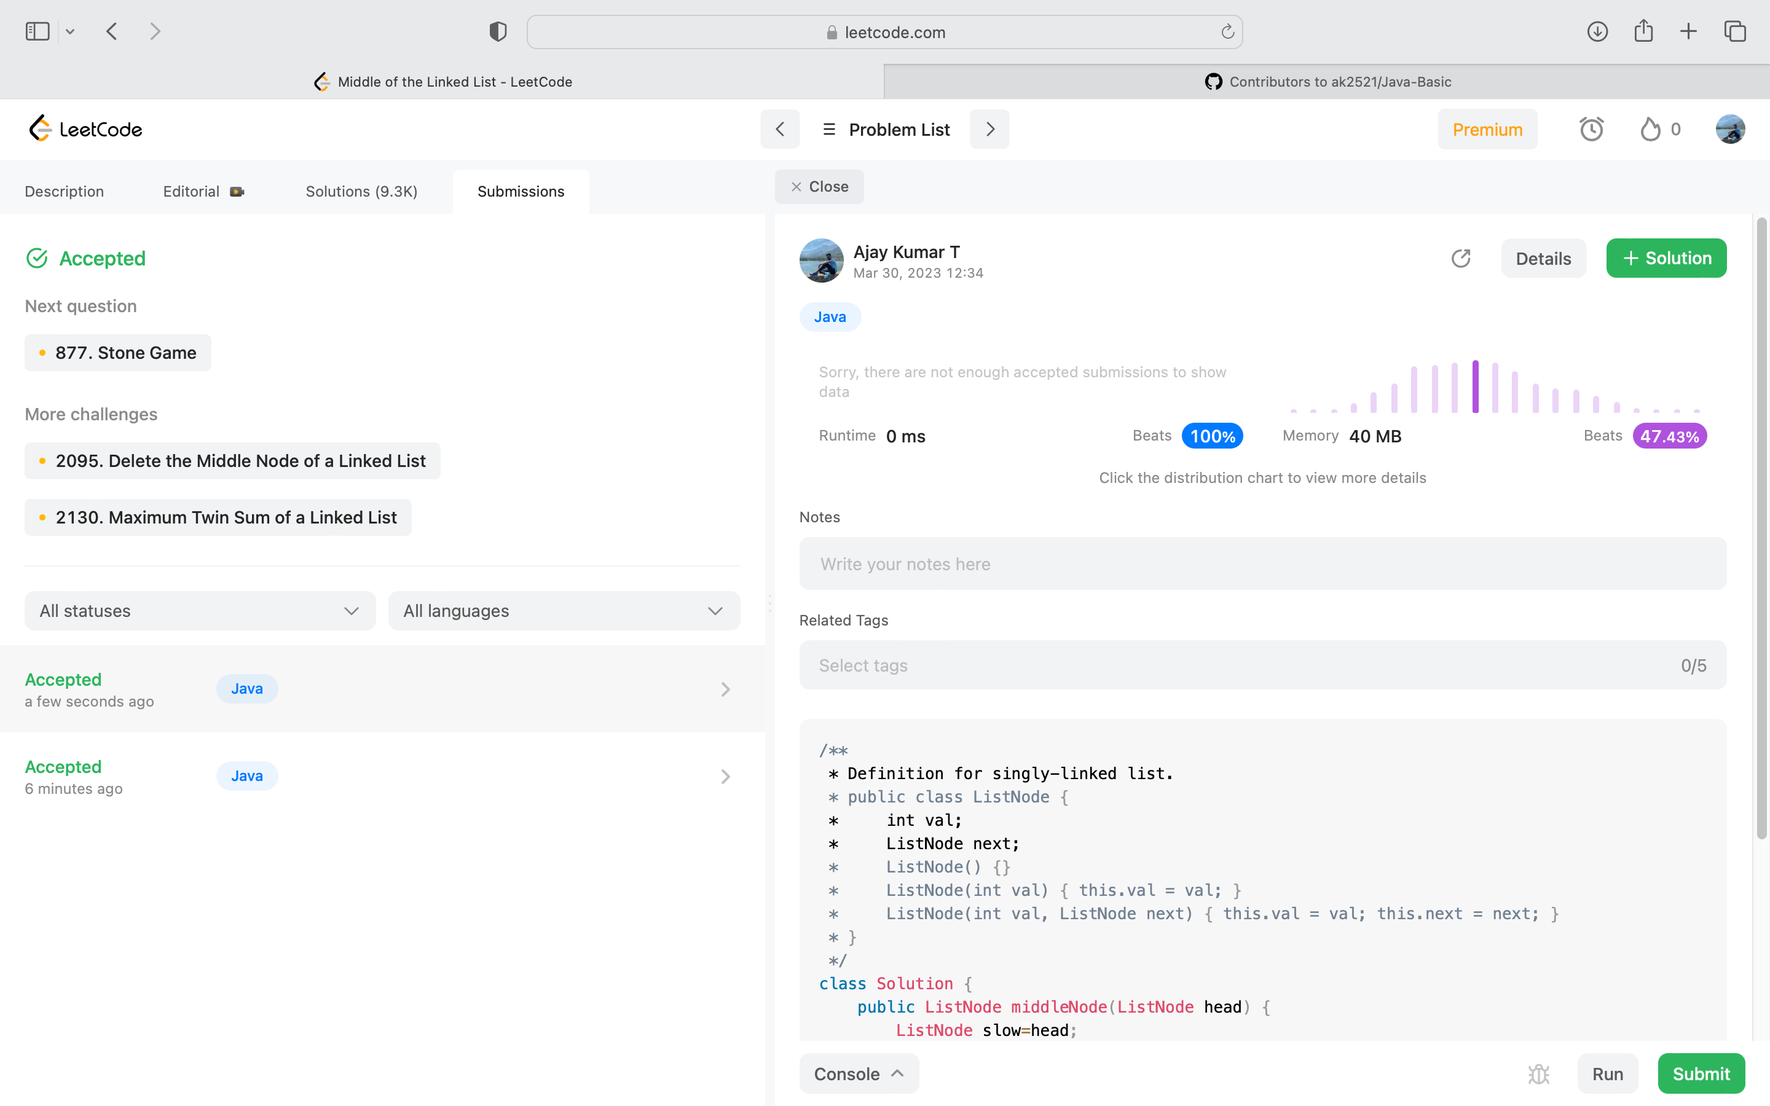Screen dimensions: 1770x1106
Task: Go to next problem arrow
Action: point(989,130)
